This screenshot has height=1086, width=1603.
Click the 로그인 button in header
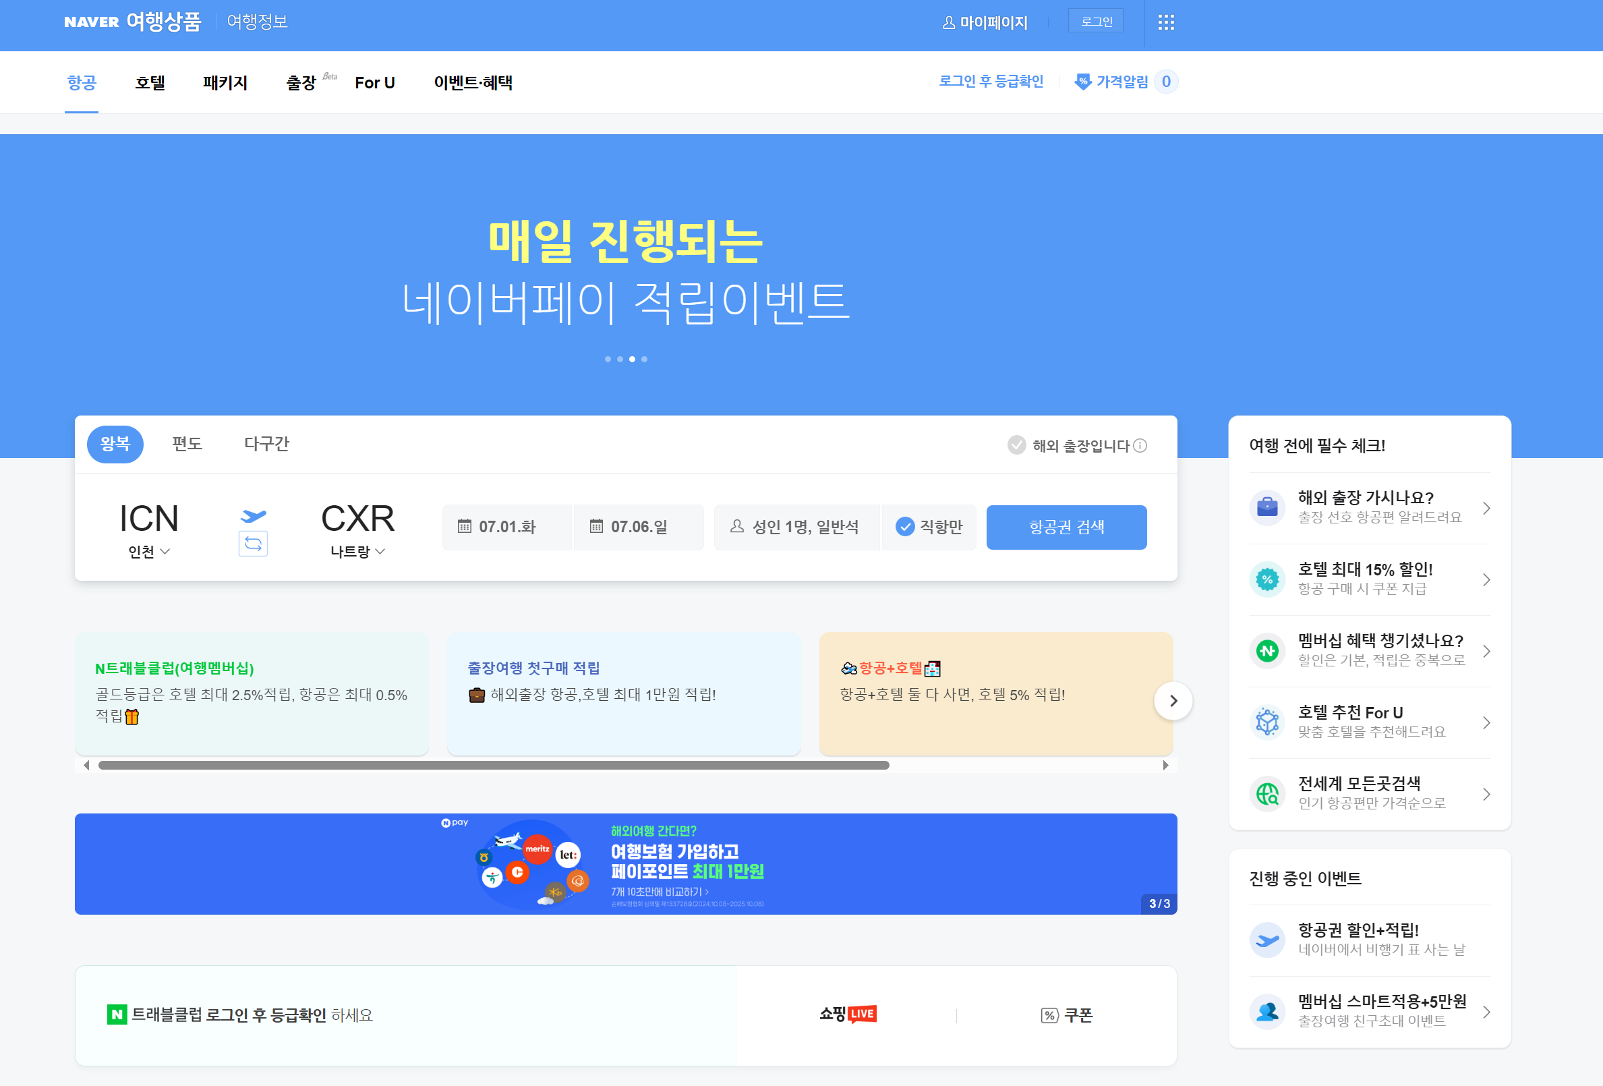1095,22
